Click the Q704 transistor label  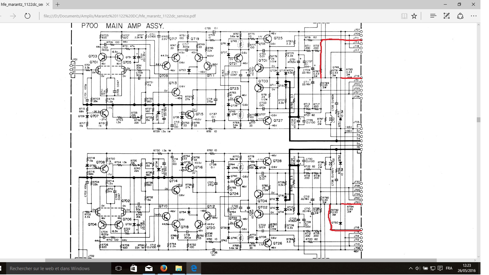coord(92,224)
